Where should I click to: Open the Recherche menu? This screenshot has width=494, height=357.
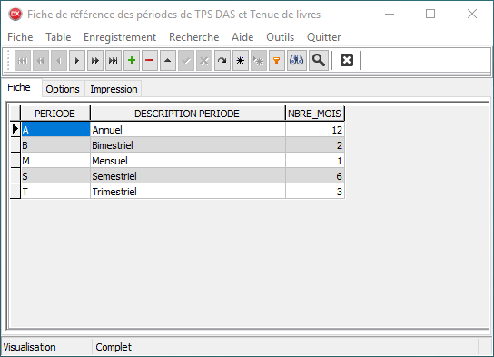[x=193, y=37]
